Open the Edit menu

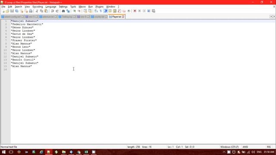click(x=10, y=7)
